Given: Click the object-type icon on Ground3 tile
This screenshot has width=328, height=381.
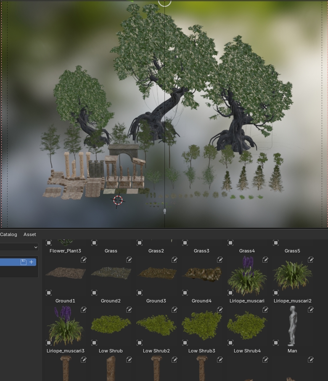Looking at the screenshot, I should [140, 292].
